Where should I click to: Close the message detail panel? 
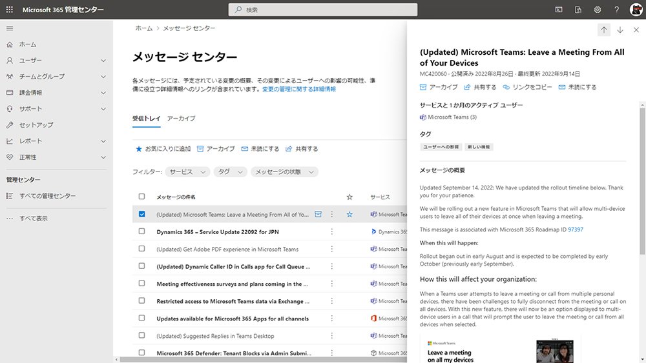point(636,30)
